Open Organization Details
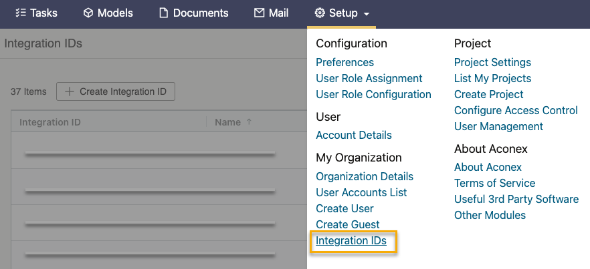 click(365, 176)
